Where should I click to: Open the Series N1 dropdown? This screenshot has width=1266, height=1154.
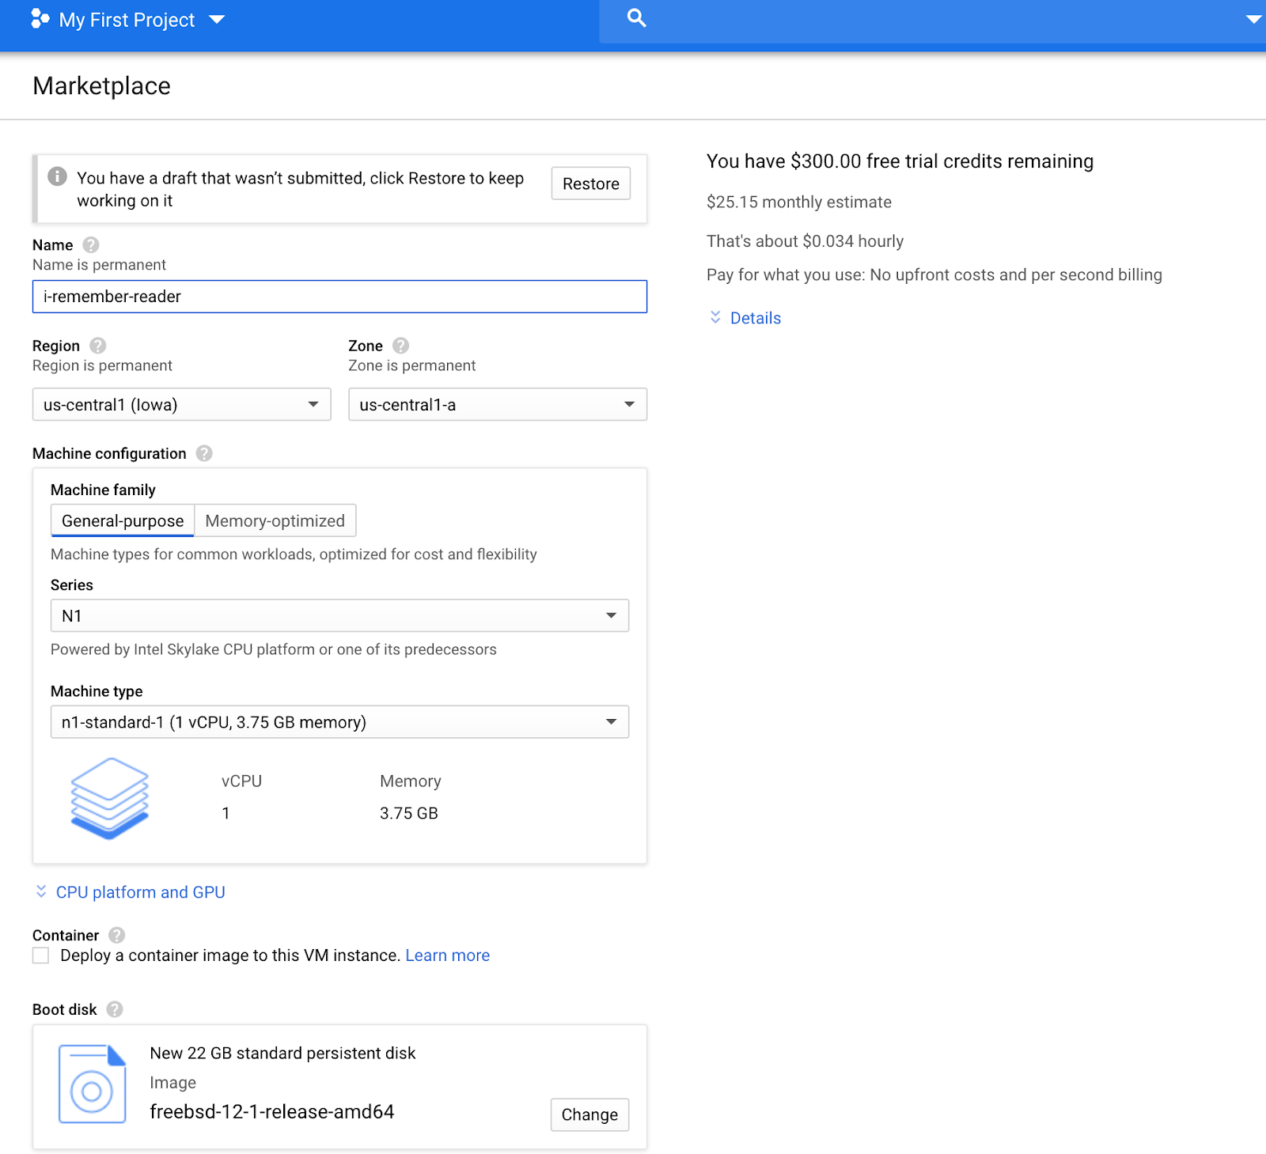coord(339,615)
